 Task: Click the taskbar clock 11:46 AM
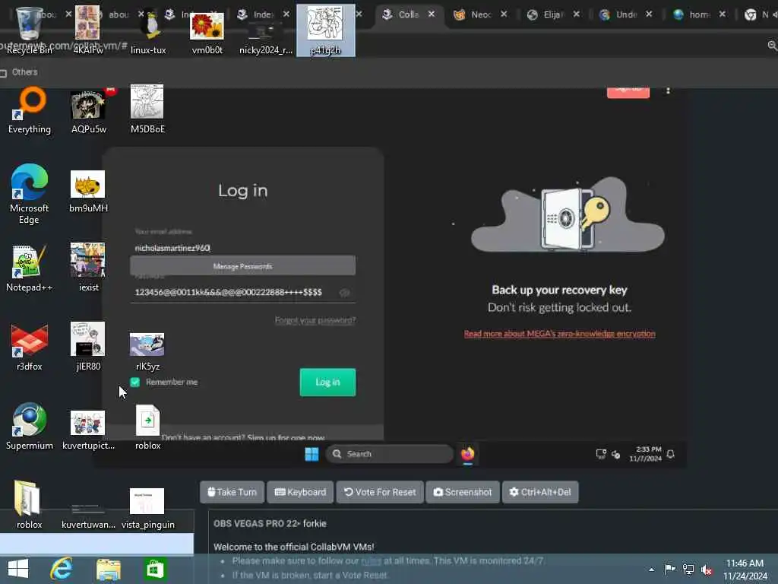tap(745, 570)
